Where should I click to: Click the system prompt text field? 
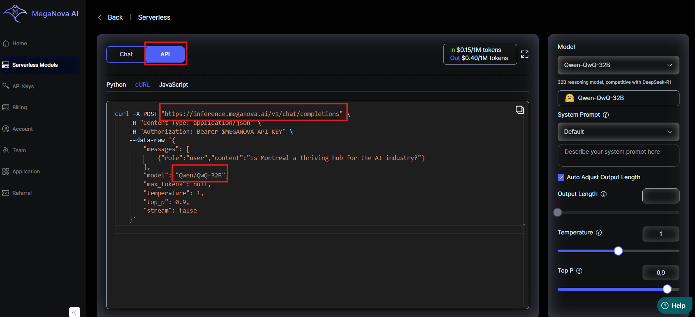[618, 155]
